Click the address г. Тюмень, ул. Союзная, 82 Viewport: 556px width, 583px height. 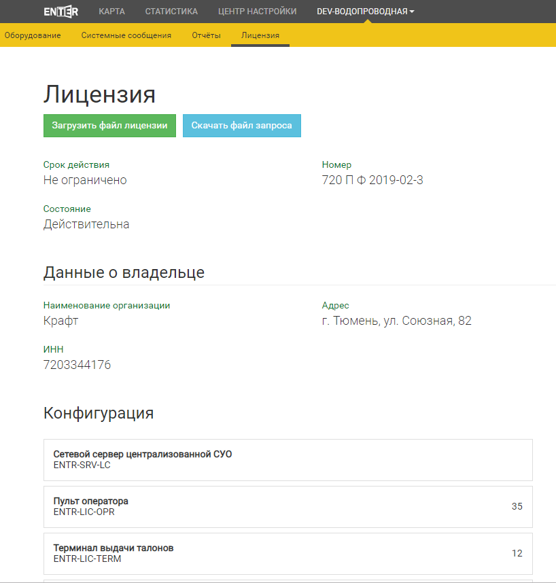[x=396, y=321]
